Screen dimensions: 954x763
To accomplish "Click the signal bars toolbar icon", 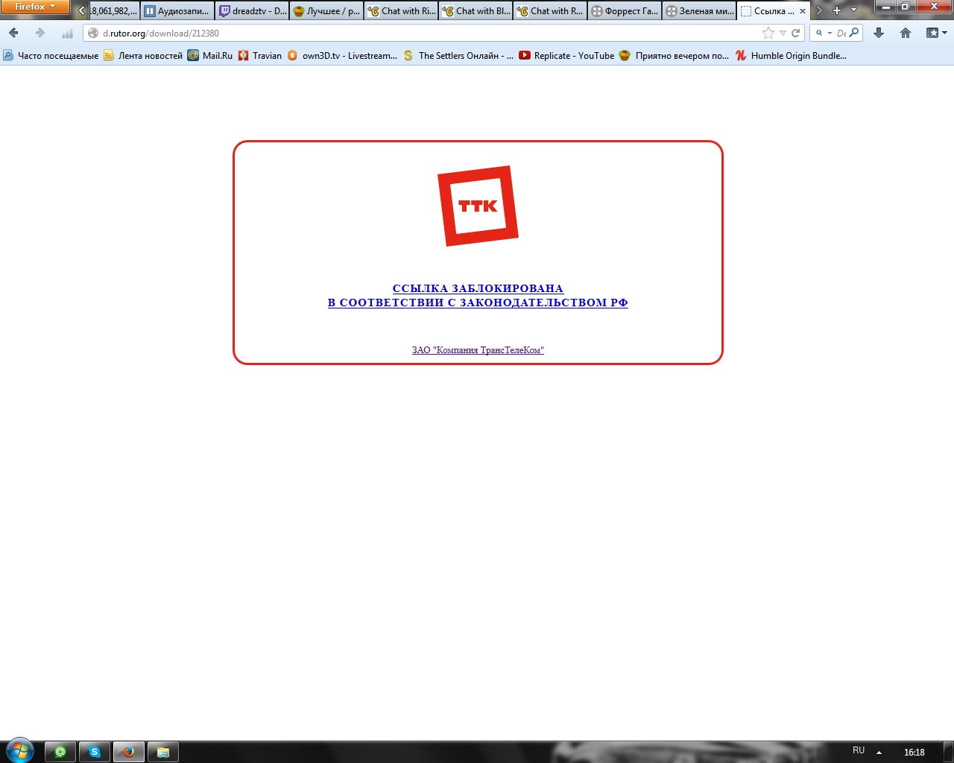I will point(67,34).
